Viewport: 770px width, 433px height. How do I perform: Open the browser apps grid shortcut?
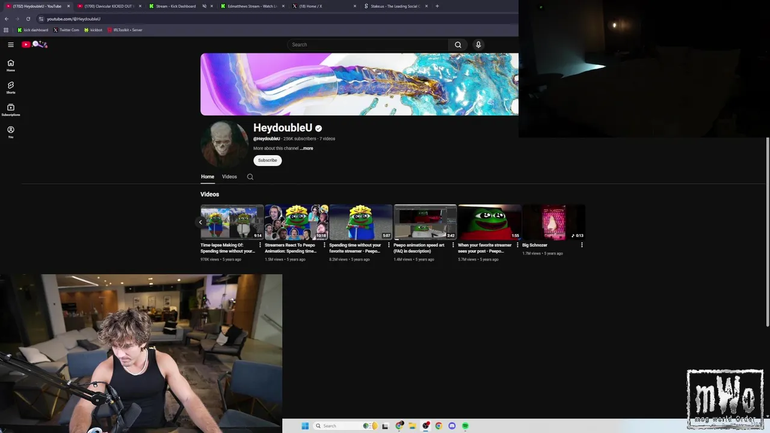(x=6, y=30)
